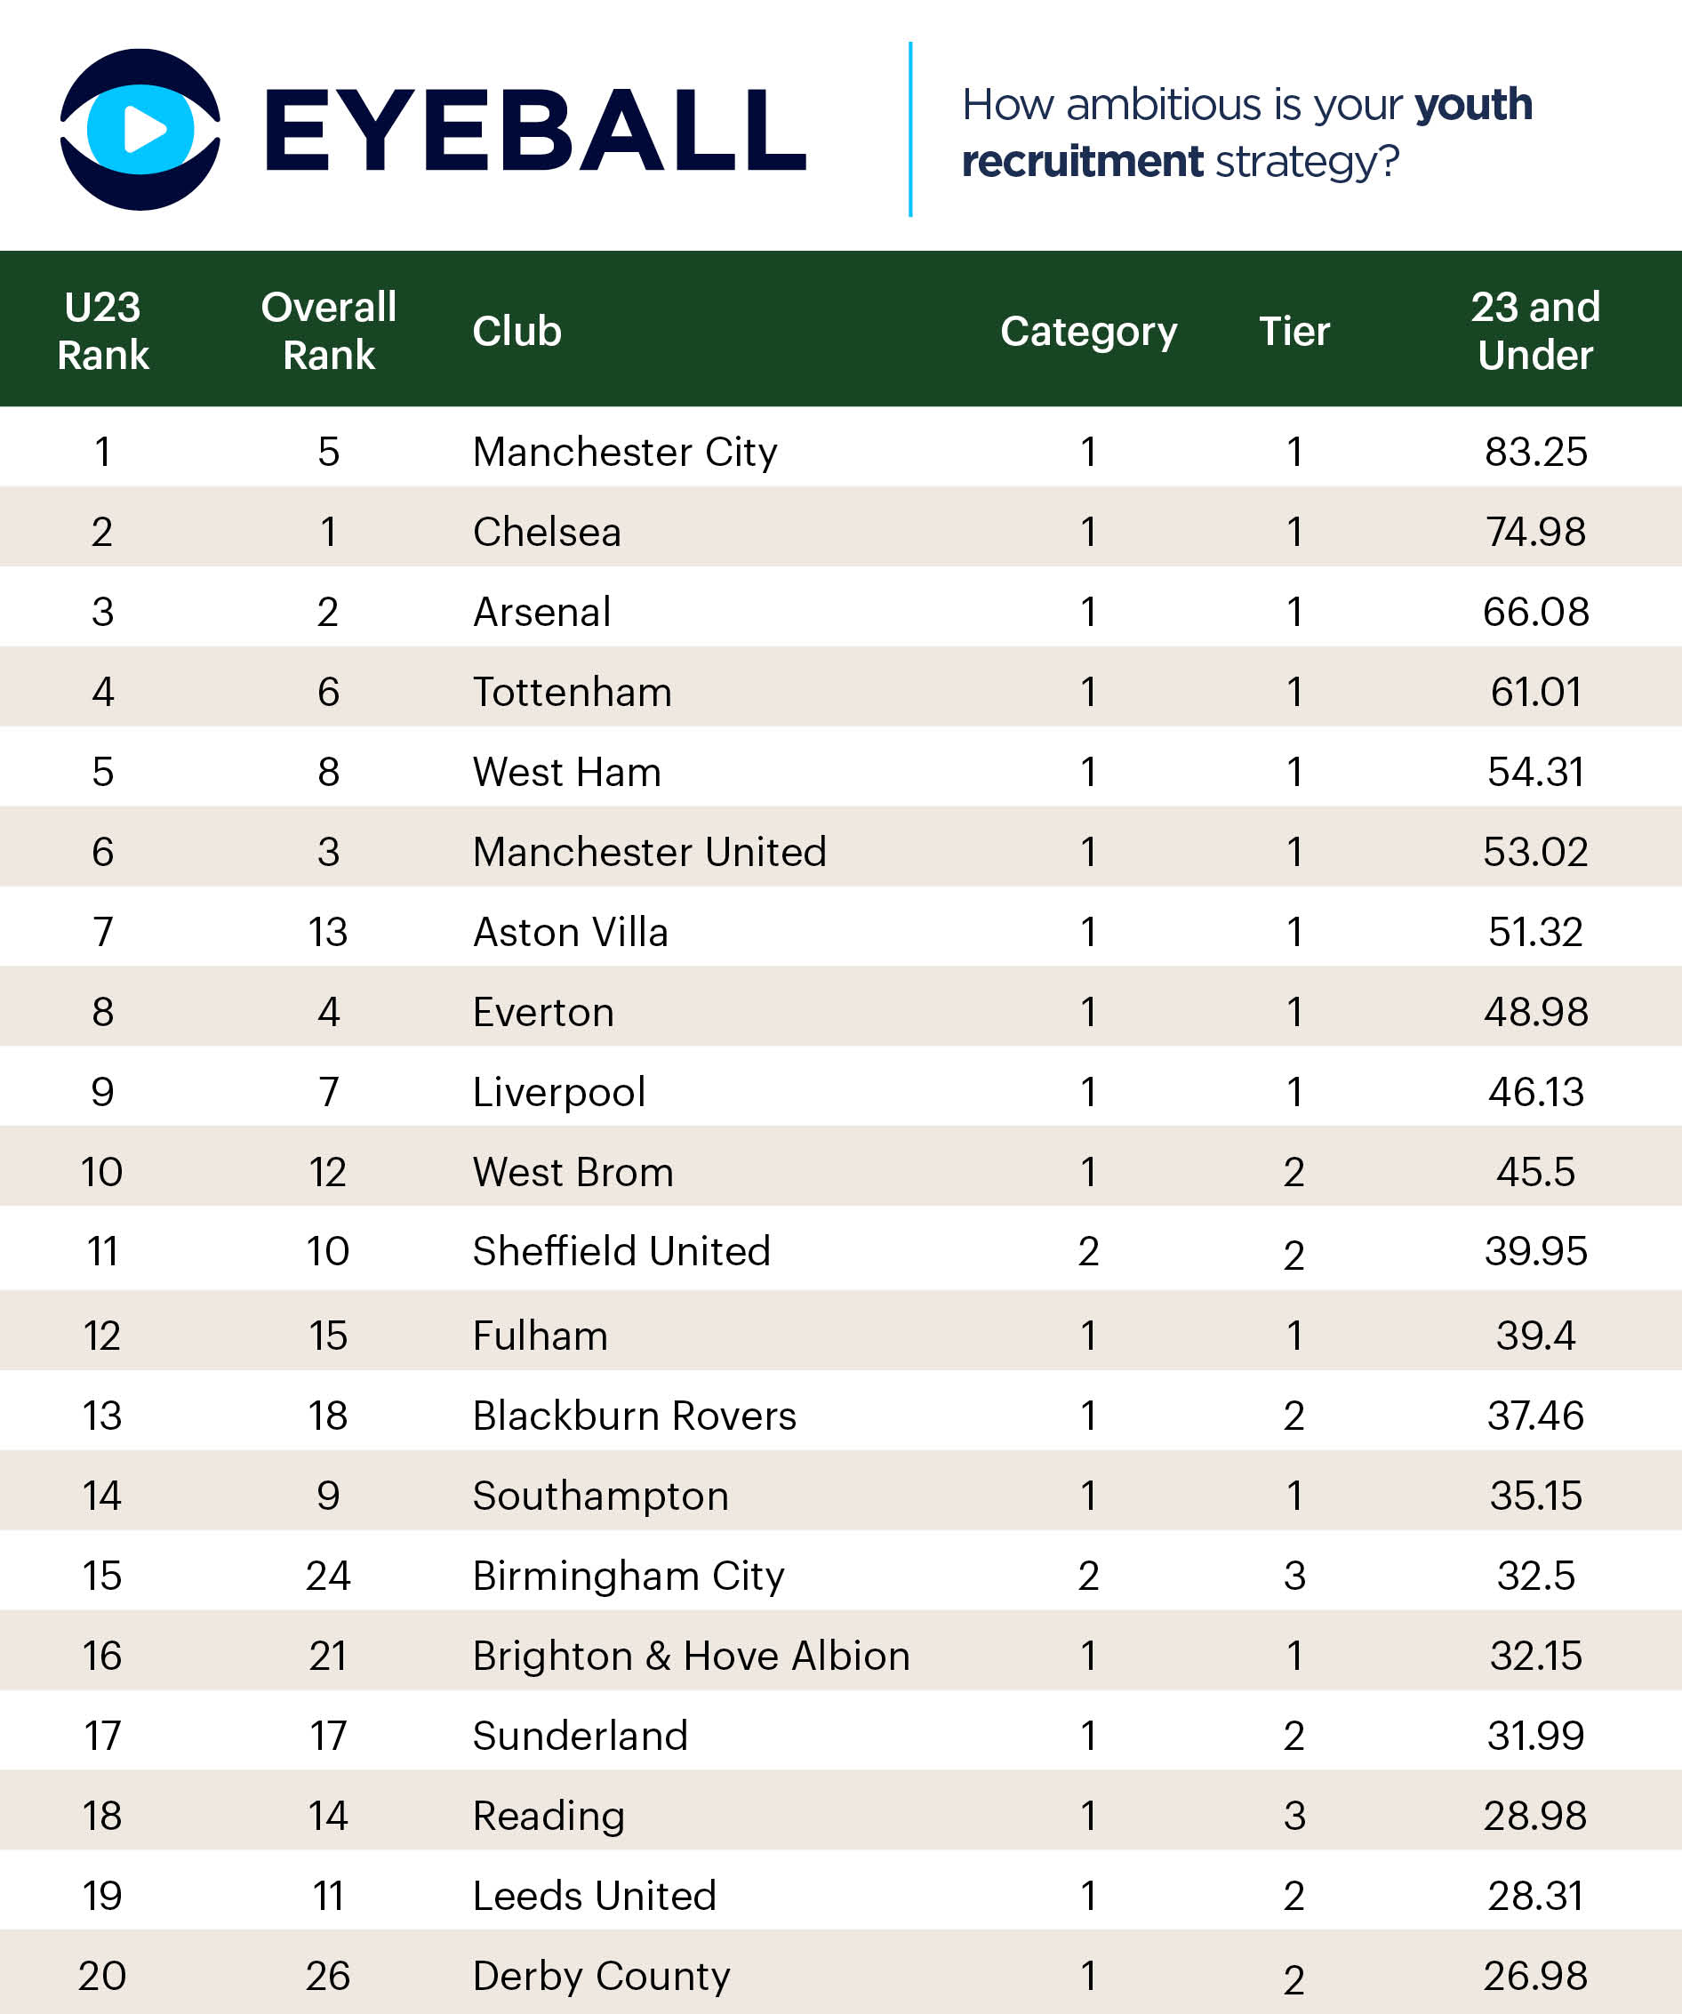Image resolution: width=1682 pixels, height=2014 pixels.
Task: Select the '23 and Under' column header
Action: tap(1535, 331)
